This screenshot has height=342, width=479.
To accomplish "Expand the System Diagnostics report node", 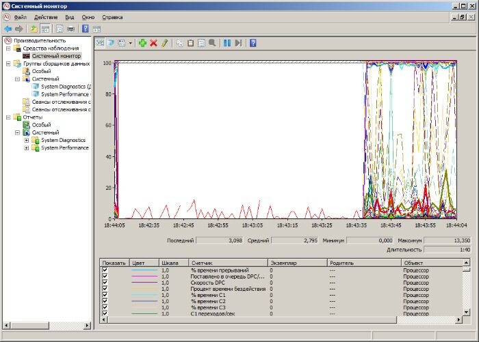I will [x=26, y=140].
